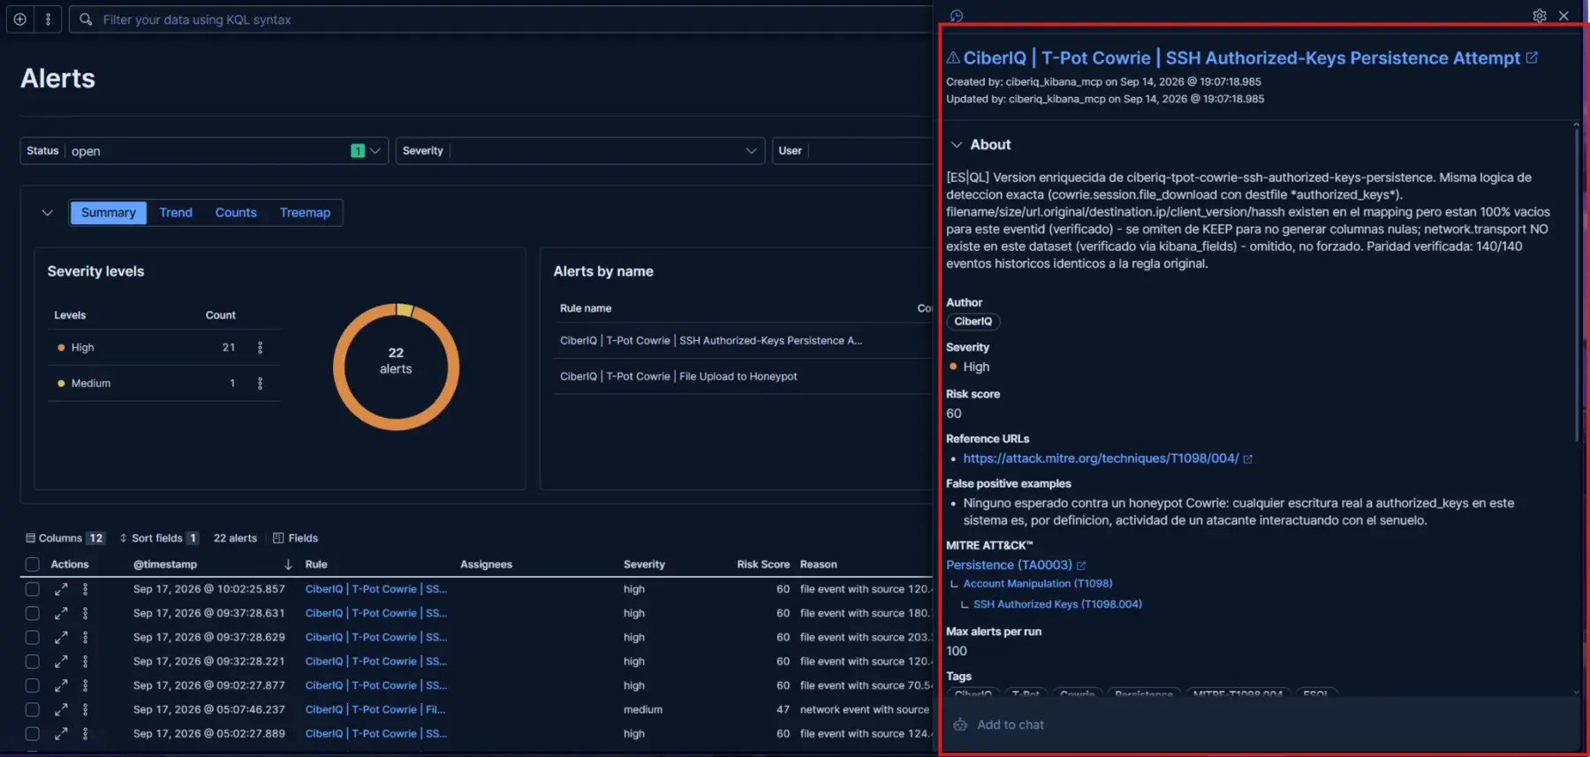Open more actions for 09:37:28.631 alert
Image resolution: width=1590 pixels, height=757 pixels.
85,613
